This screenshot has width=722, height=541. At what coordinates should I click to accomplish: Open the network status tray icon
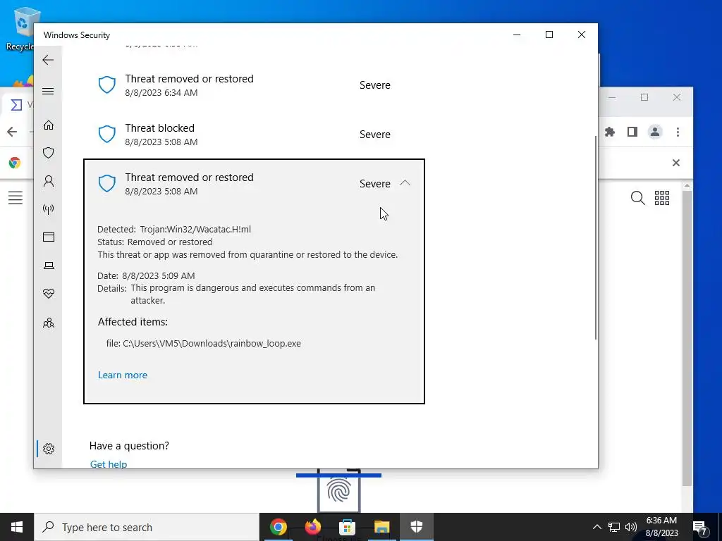(614, 527)
